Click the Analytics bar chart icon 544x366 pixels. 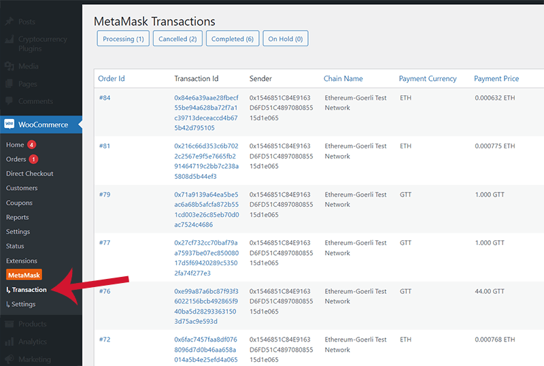(10, 342)
